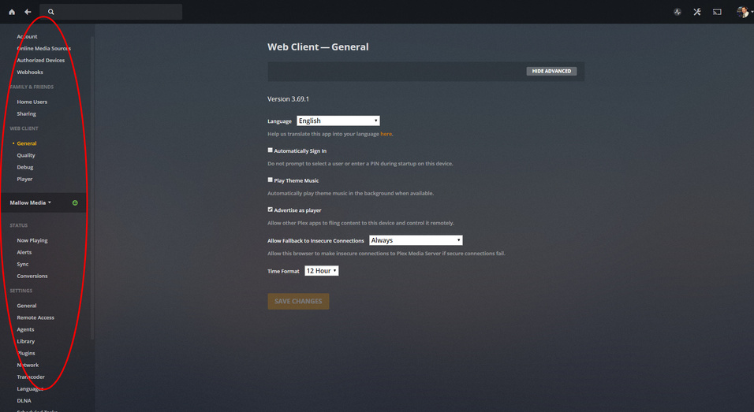
Task: Open the Time Format dropdown
Action: tap(321, 271)
